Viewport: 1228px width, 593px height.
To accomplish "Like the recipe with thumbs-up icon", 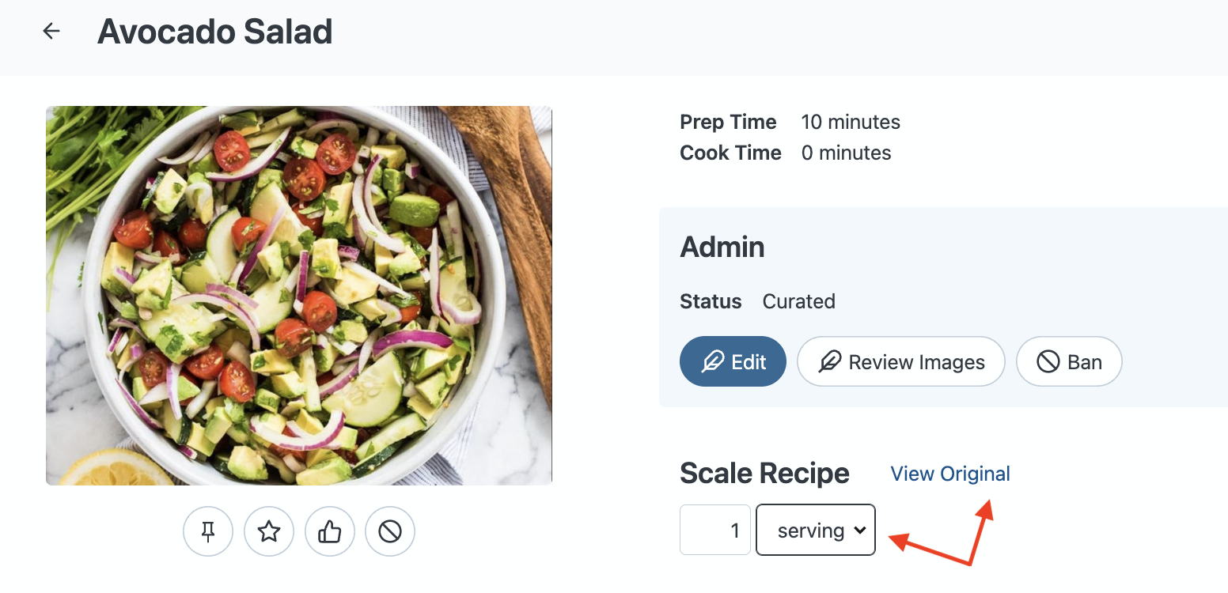I will coord(329,532).
